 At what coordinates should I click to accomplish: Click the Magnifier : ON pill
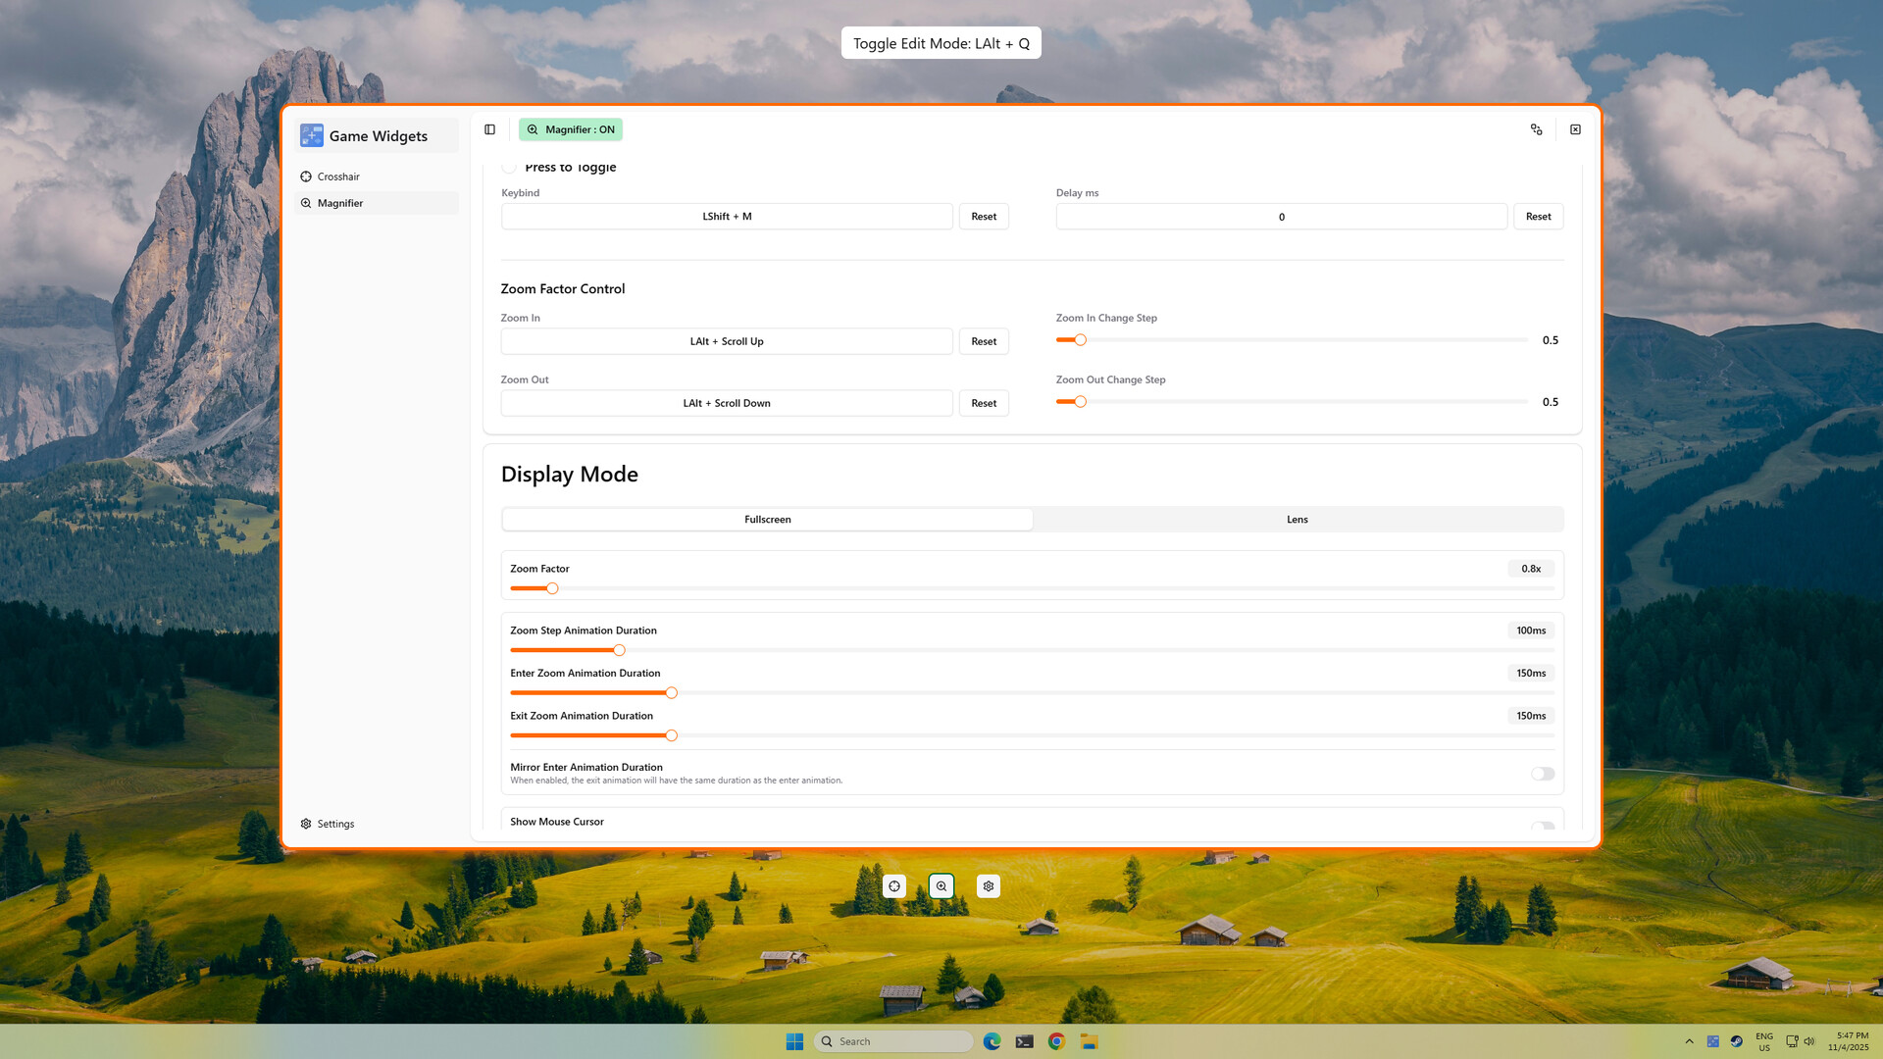click(x=570, y=128)
